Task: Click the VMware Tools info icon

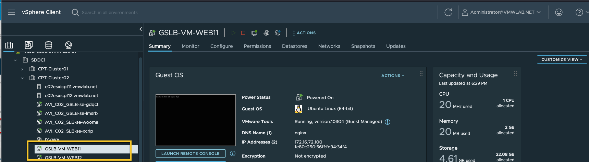Action: click(388, 122)
